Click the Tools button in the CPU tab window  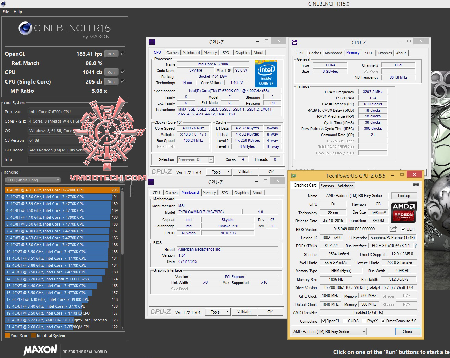point(216,172)
